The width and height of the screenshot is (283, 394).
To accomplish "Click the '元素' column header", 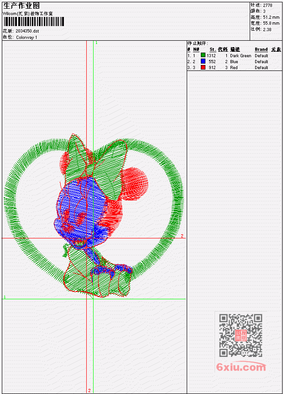I will pyautogui.click(x=276, y=49).
